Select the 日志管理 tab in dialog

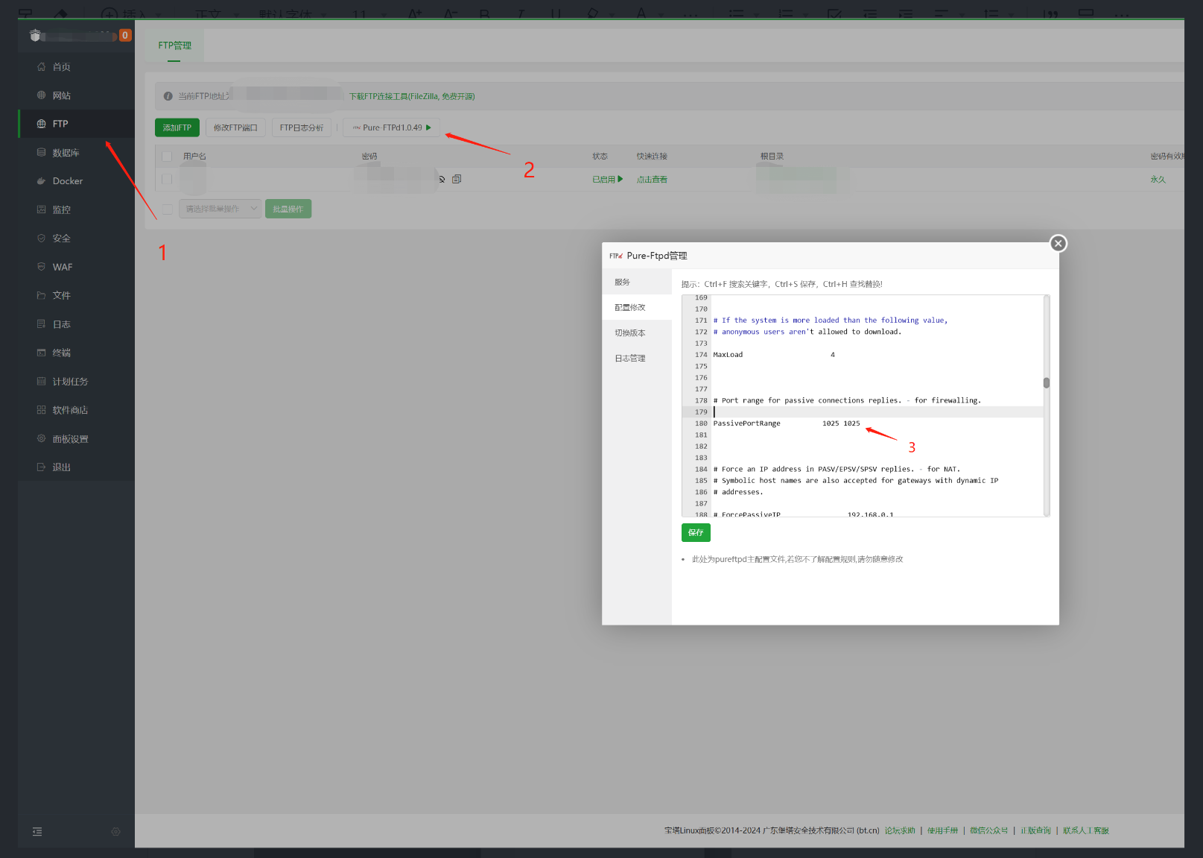tap(630, 359)
